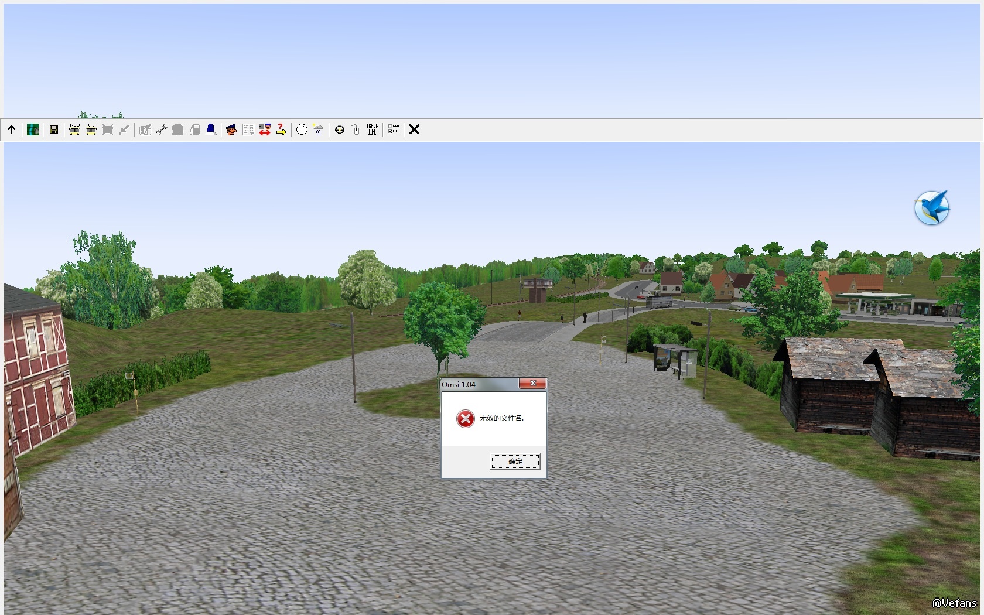Screen dimensions: 984x615
Task: Click the Omsi 1.04 dialog title bar
Action: (x=480, y=384)
